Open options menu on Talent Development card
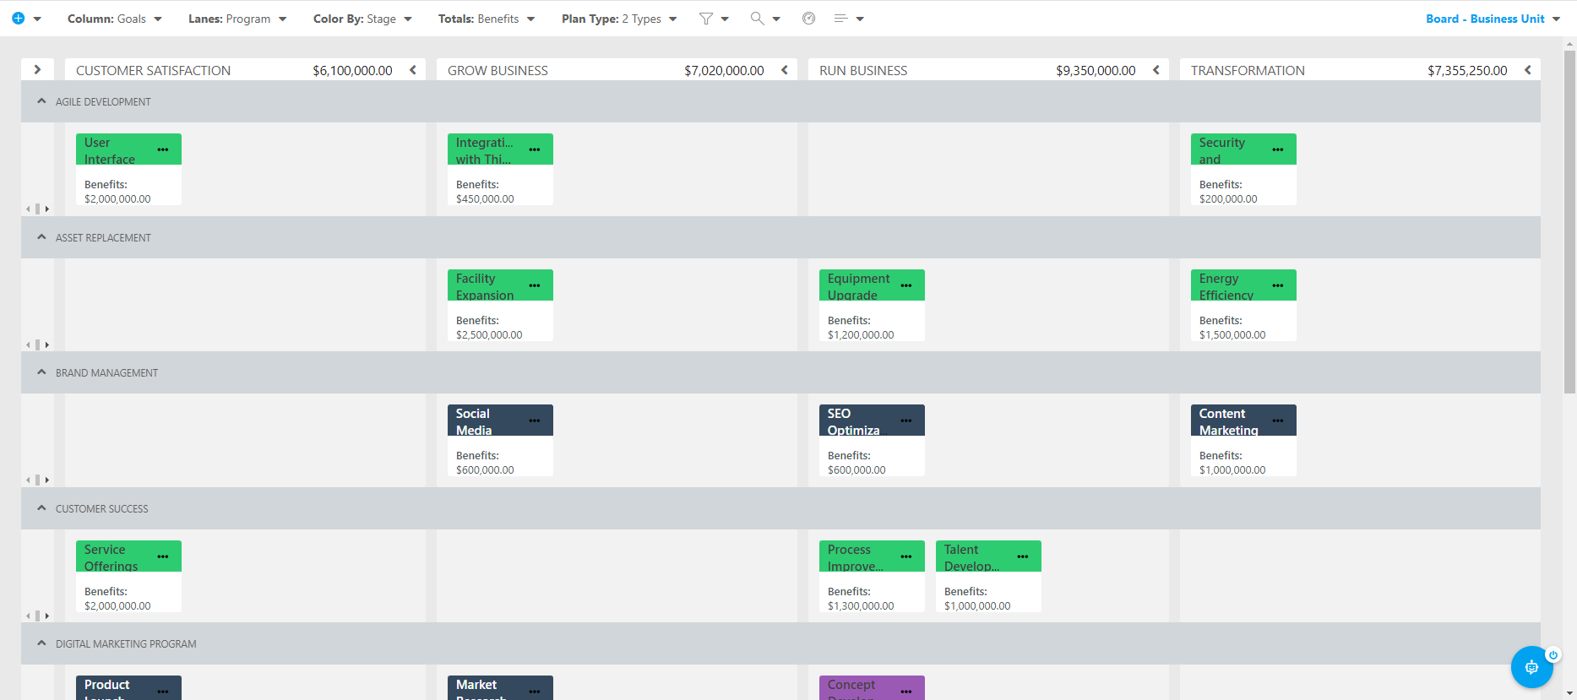 1023,557
